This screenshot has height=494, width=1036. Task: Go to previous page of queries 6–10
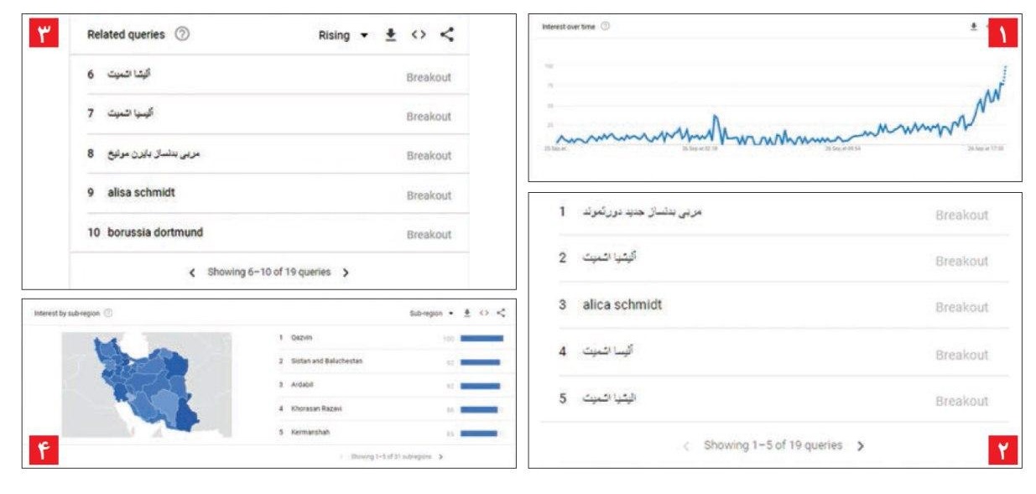191,273
